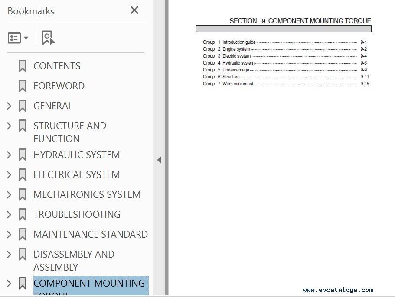The width and height of the screenshot is (395, 297).
Task: Close the Bookmarks panel
Action: pyautogui.click(x=134, y=10)
